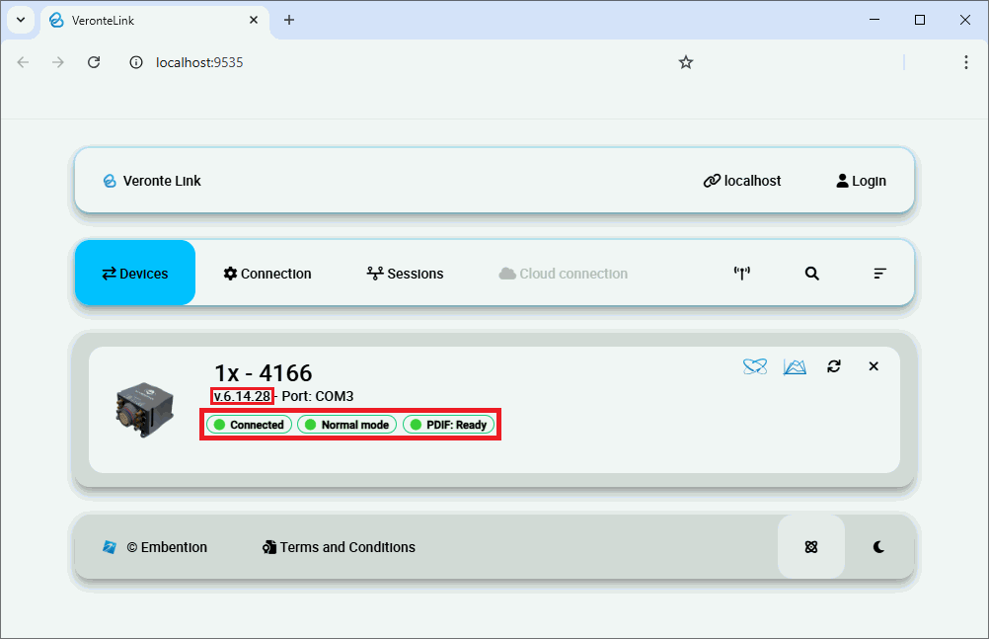The image size is (989, 639).
Task: Click the search magnifier icon
Action: (x=811, y=274)
